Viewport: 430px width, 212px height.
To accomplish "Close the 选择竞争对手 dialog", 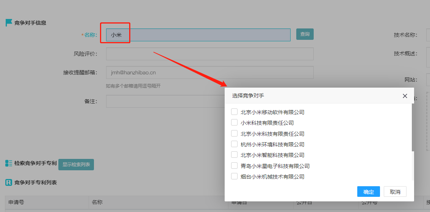I will 405,96.
